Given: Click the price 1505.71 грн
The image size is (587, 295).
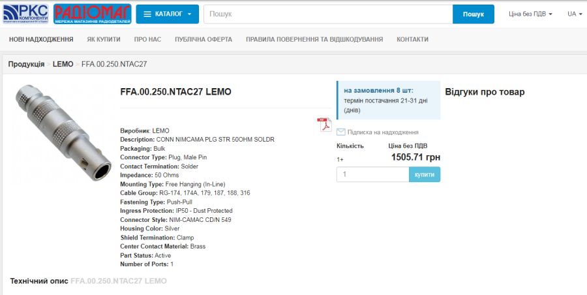Looking at the screenshot, I should [x=415, y=157].
